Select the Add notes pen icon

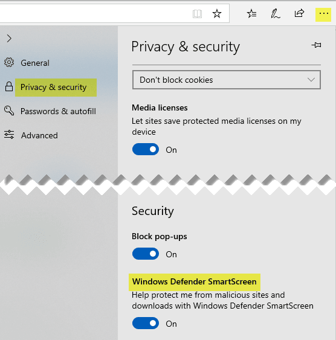(276, 14)
